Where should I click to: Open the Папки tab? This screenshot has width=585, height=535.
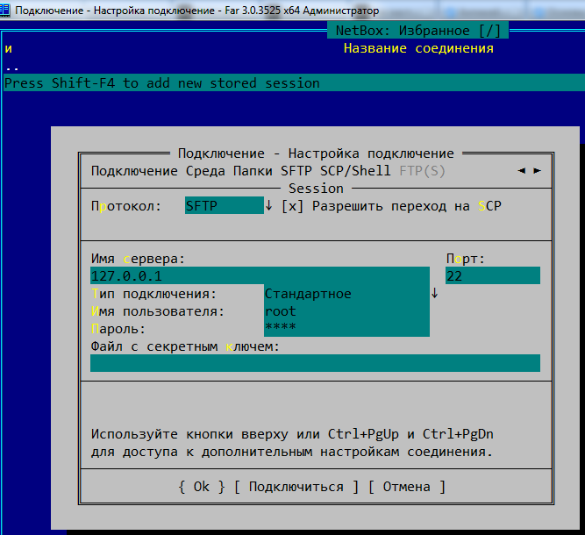pos(253,171)
